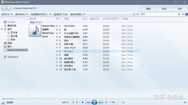Click the search input field
The height and width of the screenshot is (105, 188).
[x=158, y=14]
